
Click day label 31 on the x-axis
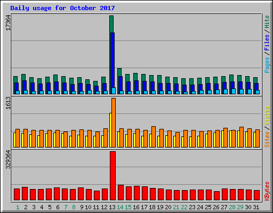[x=256, y=207]
